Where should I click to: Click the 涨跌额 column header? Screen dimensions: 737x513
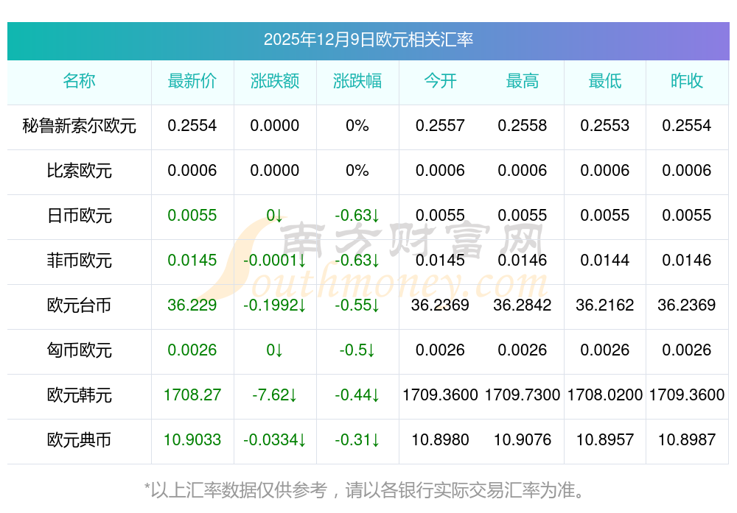(x=275, y=81)
